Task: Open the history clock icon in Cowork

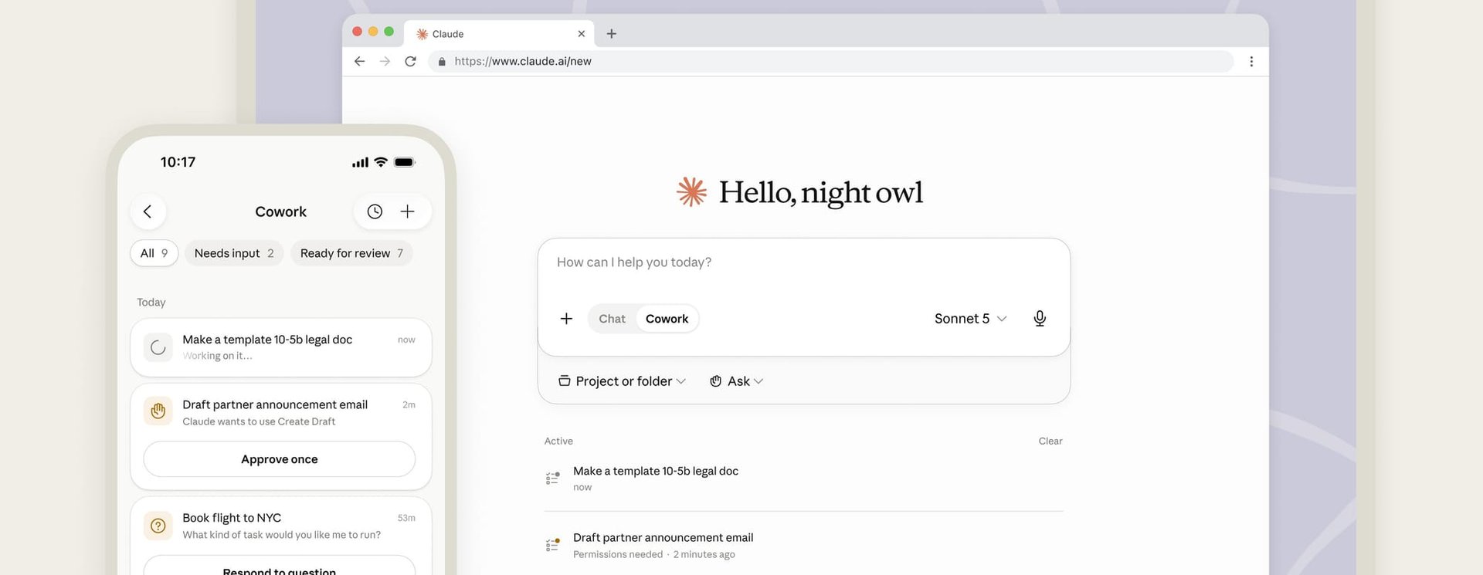Action: pyautogui.click(x=375, y=211)
